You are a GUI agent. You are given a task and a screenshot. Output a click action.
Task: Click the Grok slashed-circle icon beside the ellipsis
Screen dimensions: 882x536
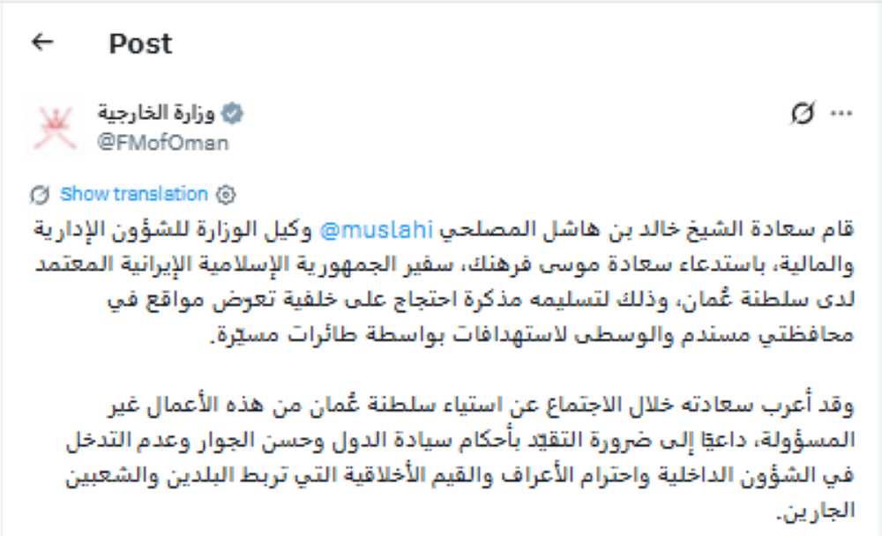(x=803, y=113)
